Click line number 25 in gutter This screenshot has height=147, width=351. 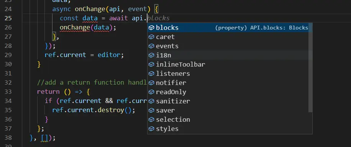8,18
